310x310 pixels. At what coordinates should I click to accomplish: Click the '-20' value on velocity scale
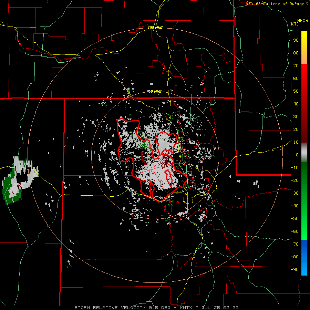tap(294, 180)
